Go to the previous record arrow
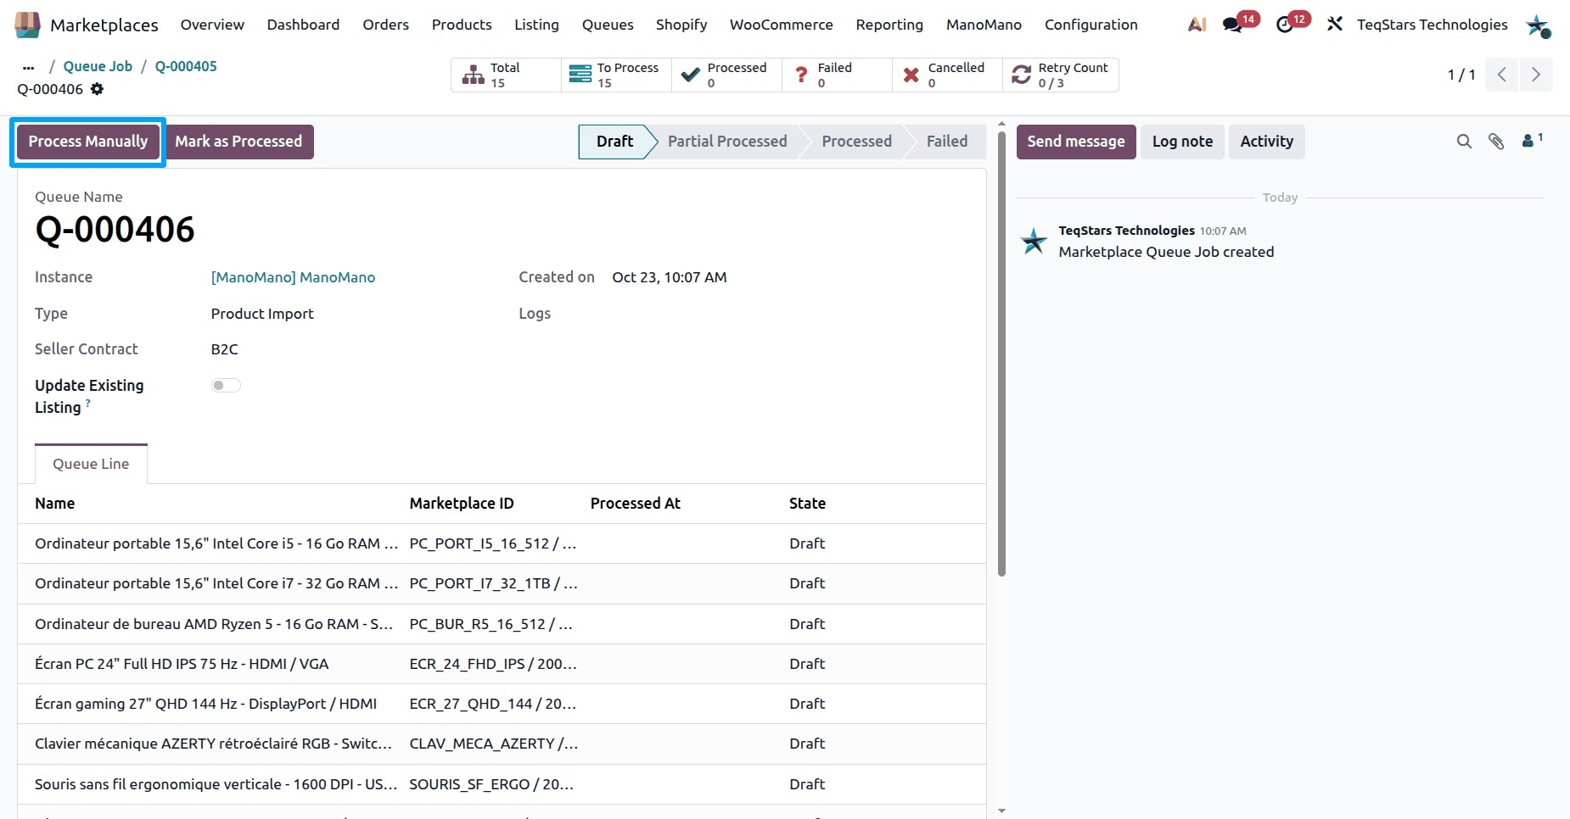 1502,75
